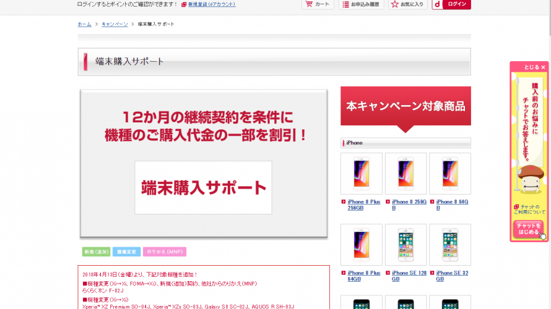The height and width of the screenshot is (309, 551).
Task: Click iPhone 8 Plus 256GB text link
Action: [x=363, y=205]
